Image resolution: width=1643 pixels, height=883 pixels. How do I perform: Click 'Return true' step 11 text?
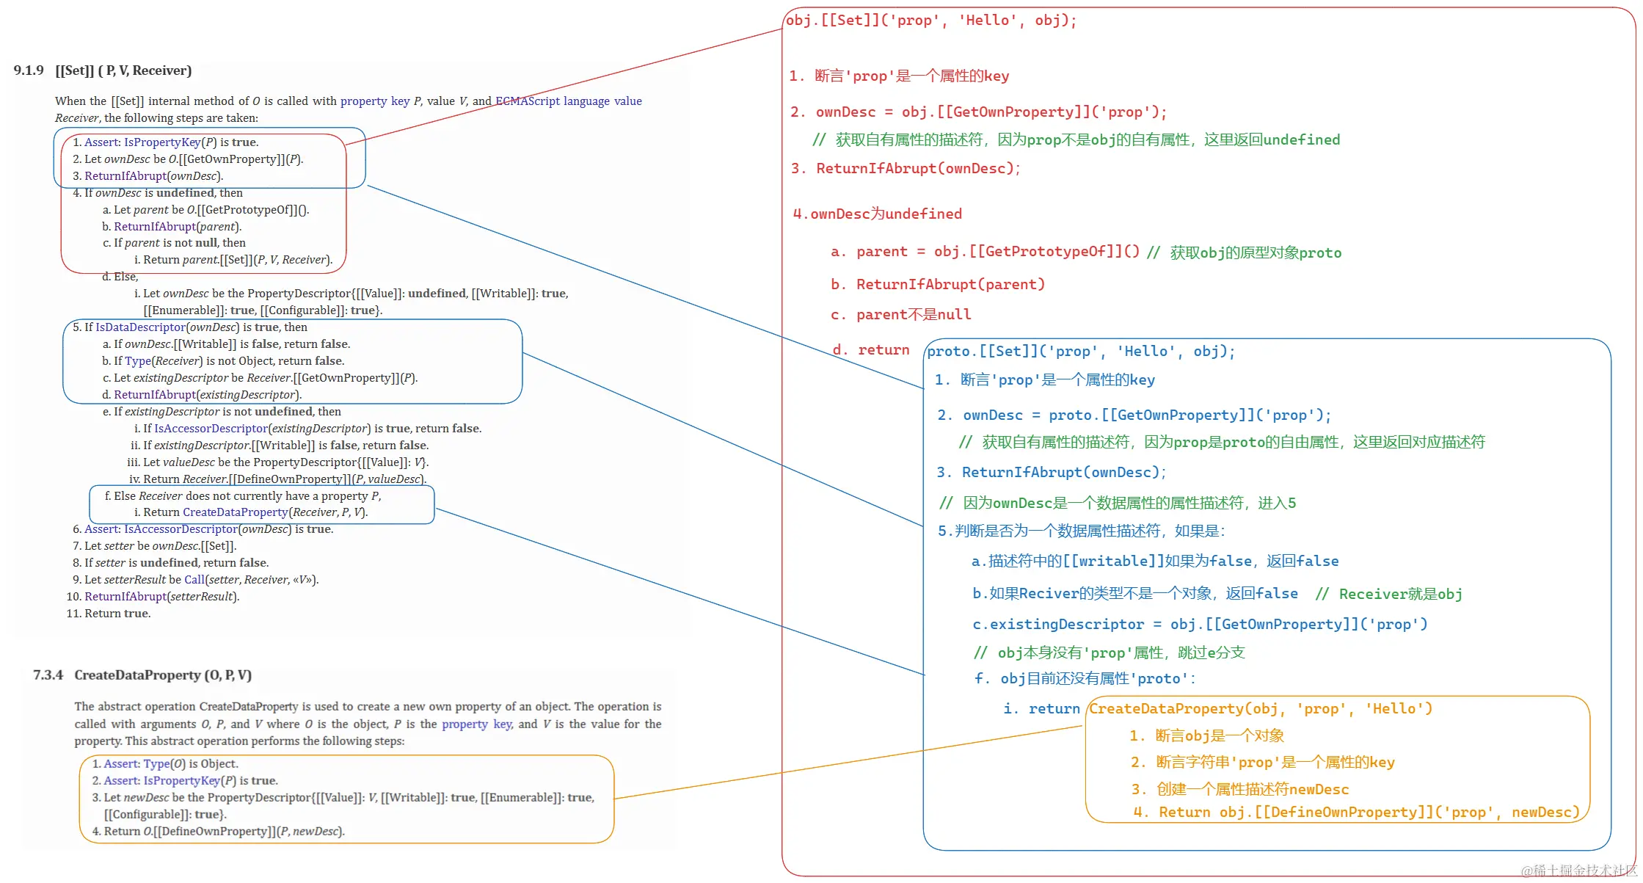(x=117, y=614)
